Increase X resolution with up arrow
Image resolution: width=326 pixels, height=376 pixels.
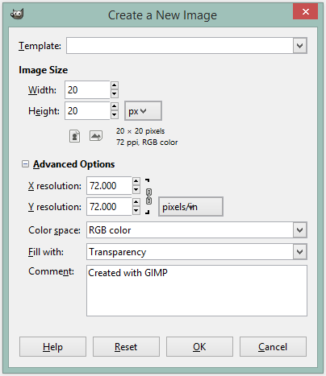pyautogui.click(x=136, y=181)
